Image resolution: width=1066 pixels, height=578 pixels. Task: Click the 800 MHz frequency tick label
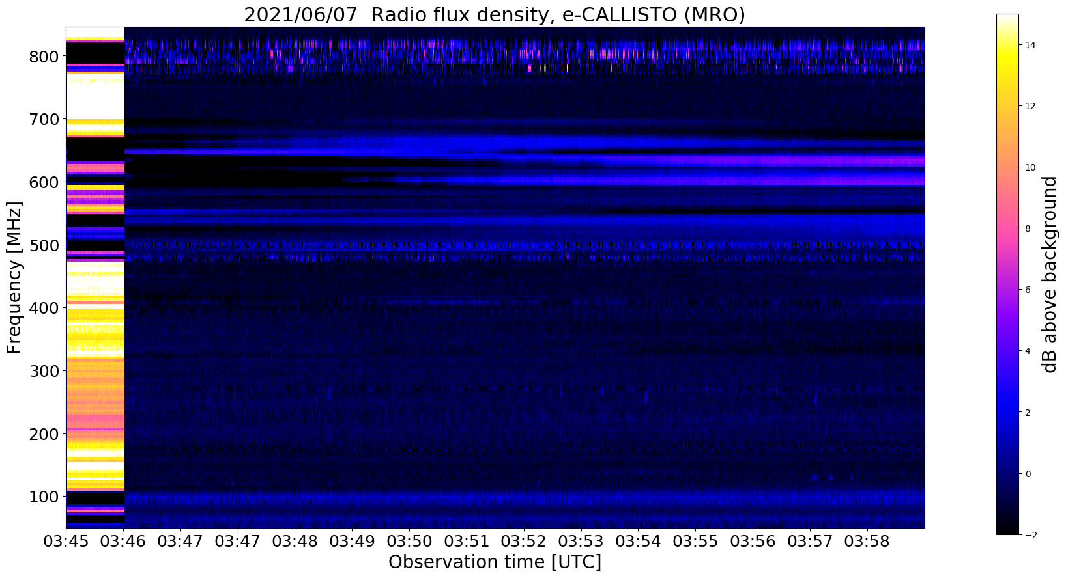pos(44,57)
